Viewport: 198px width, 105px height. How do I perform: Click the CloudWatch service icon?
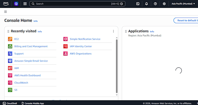pos(10,83)
